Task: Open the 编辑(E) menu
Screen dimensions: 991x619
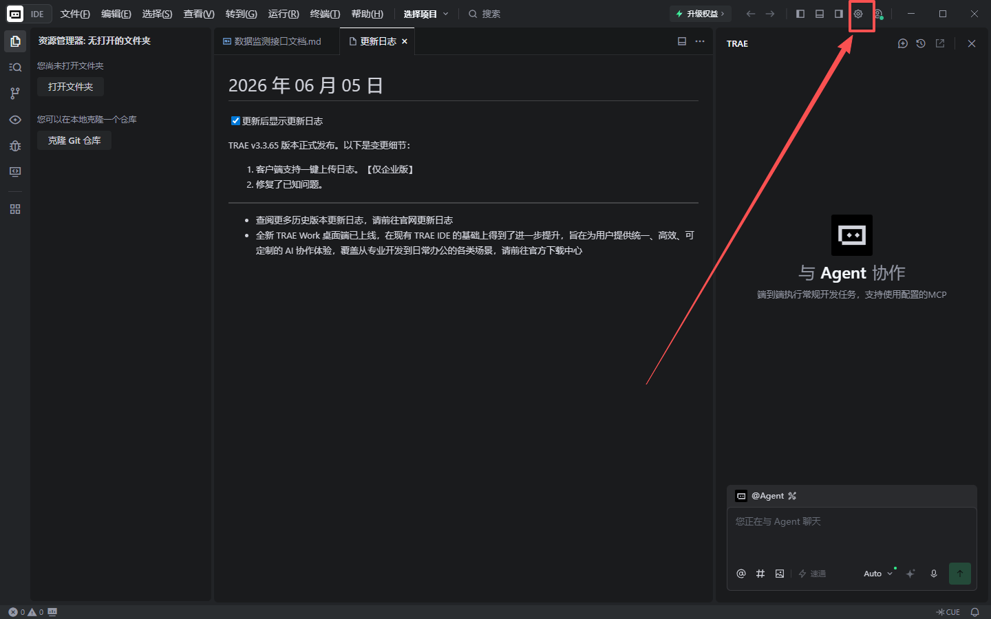Action: click(x=116, y=14)
